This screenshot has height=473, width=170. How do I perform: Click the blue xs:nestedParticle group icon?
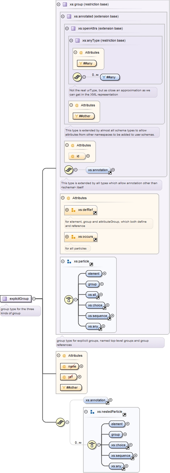tap(92, 412)
